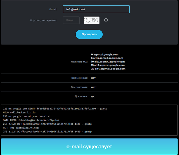Click the MAIL FROM log line
179x155 pixels.
coord(31,120)
